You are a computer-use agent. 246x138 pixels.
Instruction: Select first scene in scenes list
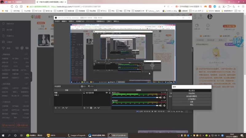click(68, 93)
